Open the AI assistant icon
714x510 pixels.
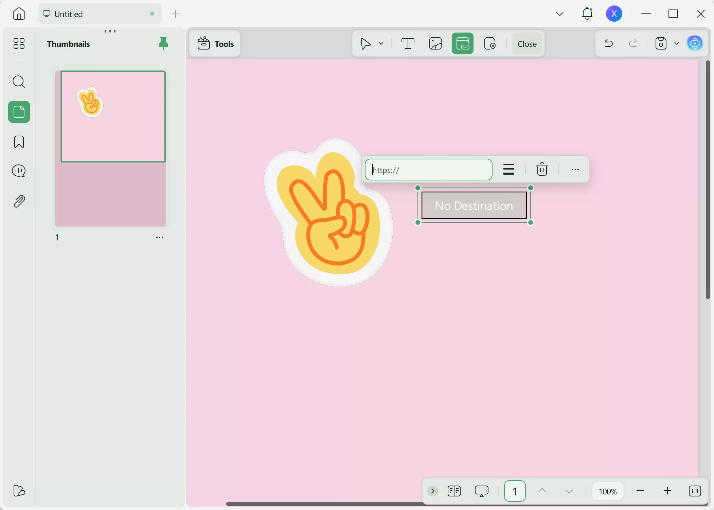pyautogui.click(x=695, y=43)
